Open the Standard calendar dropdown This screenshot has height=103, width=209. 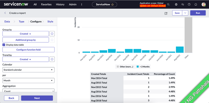28,70
